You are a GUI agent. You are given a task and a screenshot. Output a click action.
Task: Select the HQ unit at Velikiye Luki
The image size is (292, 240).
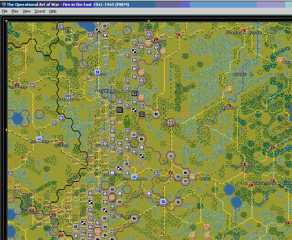coord(178,177)
